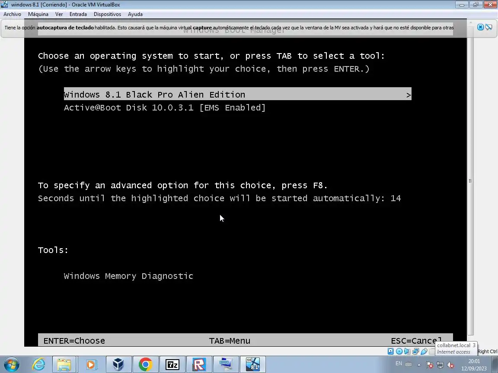Open the Máquina menu
The width and height of the screenshot is (498, 373).
38,14
